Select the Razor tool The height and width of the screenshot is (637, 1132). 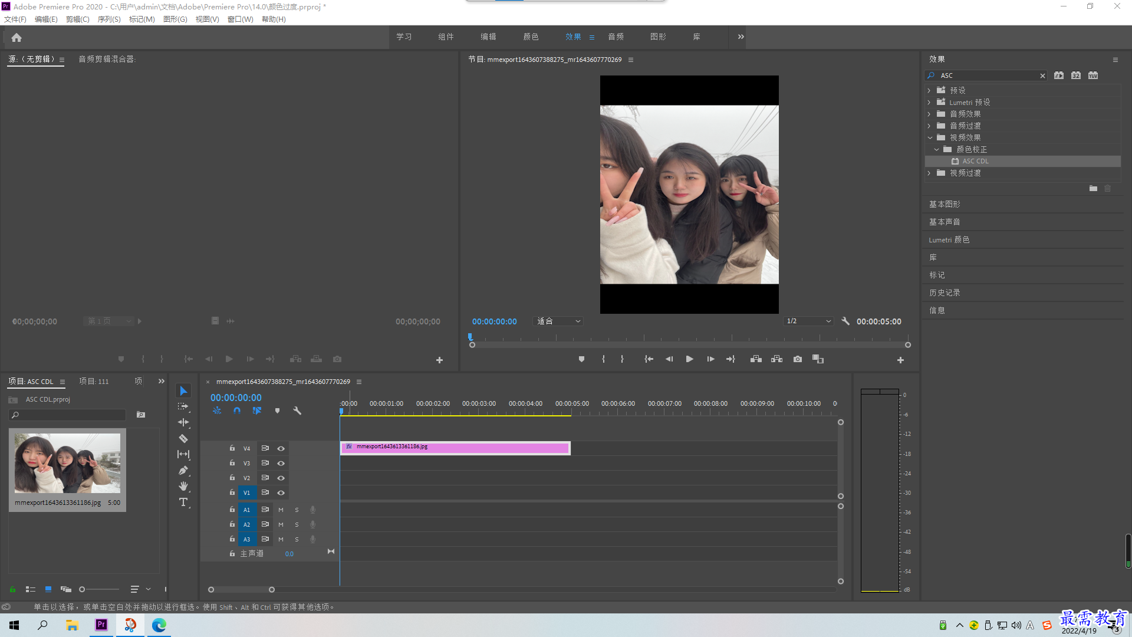click(x=183, y=438)
